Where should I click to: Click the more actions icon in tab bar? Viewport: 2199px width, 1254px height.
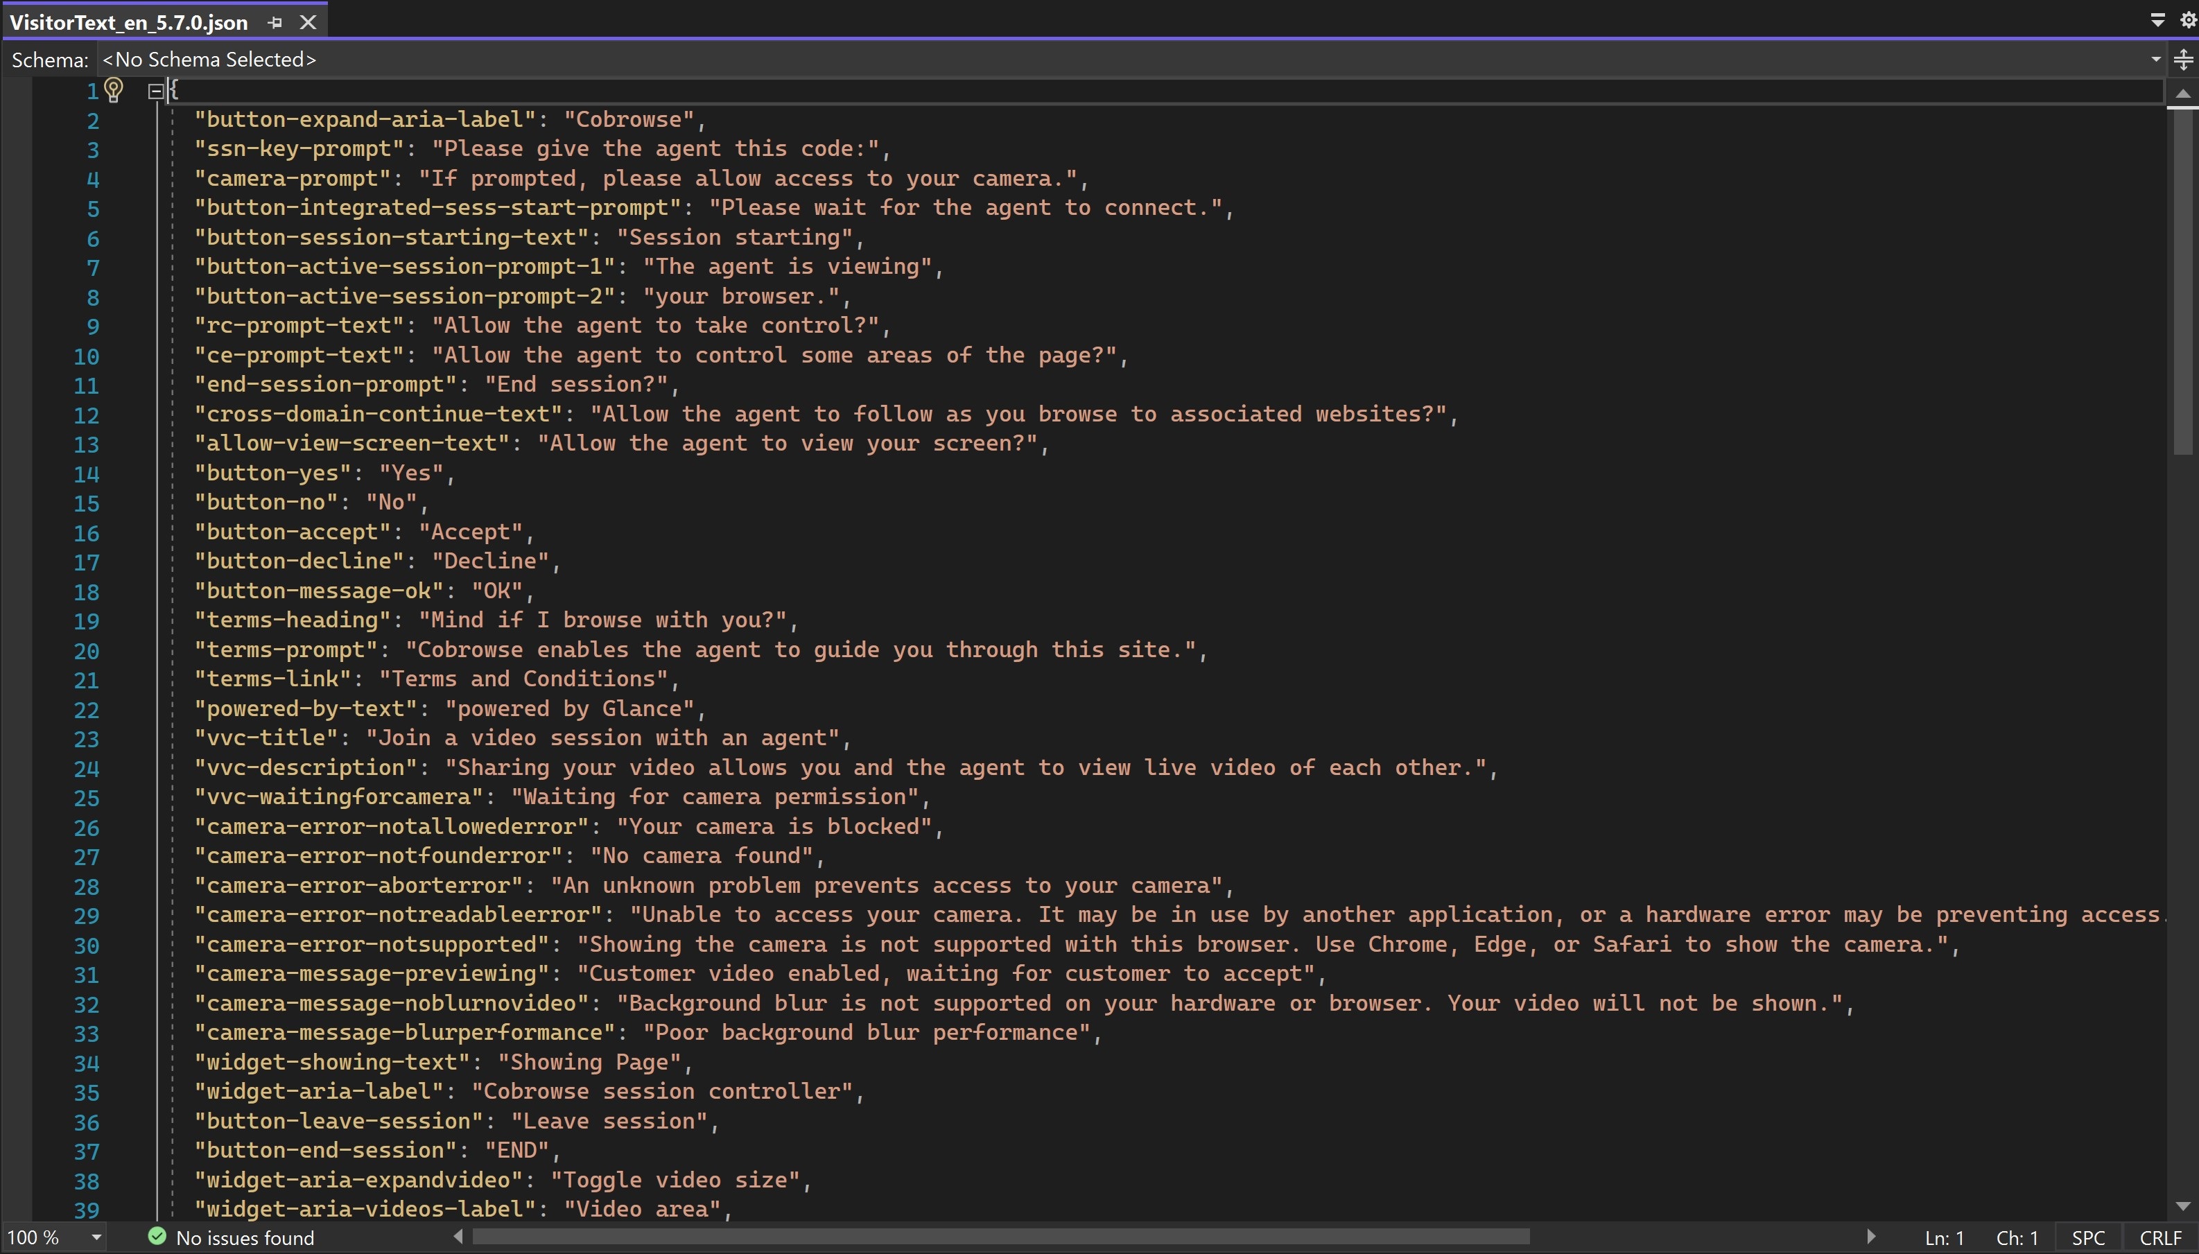[2158, 18]
